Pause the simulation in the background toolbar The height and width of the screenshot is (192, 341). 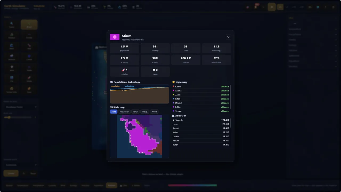tap(271, 7)
